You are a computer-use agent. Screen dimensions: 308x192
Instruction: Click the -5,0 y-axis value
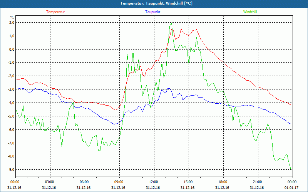pos(11,116)
